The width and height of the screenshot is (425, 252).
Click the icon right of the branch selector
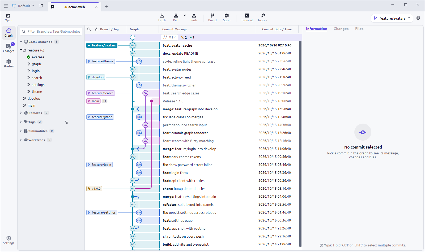pyautogui.click(x=418, y=18)
